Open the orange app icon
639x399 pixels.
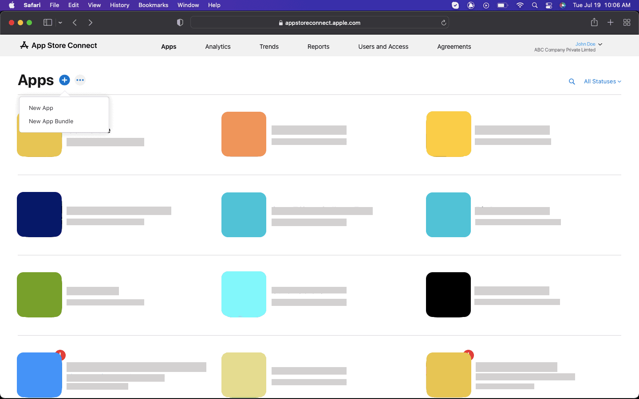click(x=244, y=134)
